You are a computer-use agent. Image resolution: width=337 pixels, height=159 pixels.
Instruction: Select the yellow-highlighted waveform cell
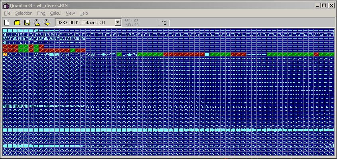click(5, 54)
